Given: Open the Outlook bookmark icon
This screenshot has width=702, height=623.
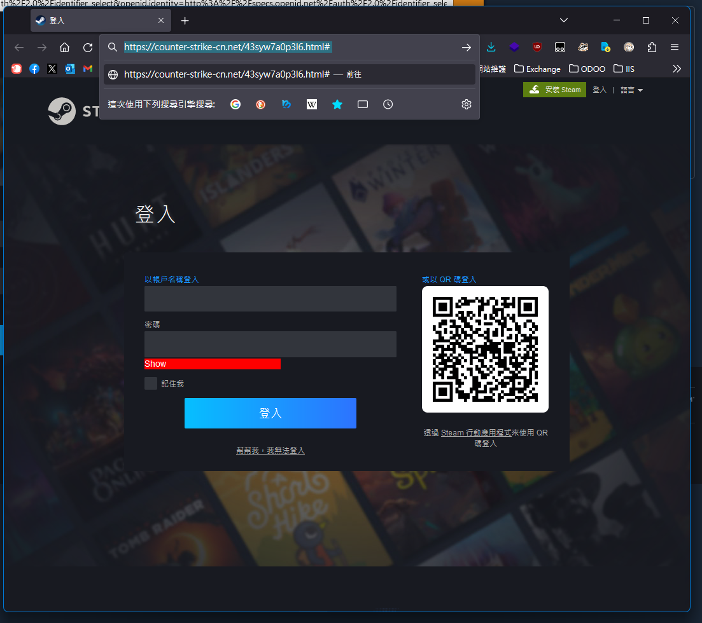Looking at the screenshot, I should (x=70, y=69).
